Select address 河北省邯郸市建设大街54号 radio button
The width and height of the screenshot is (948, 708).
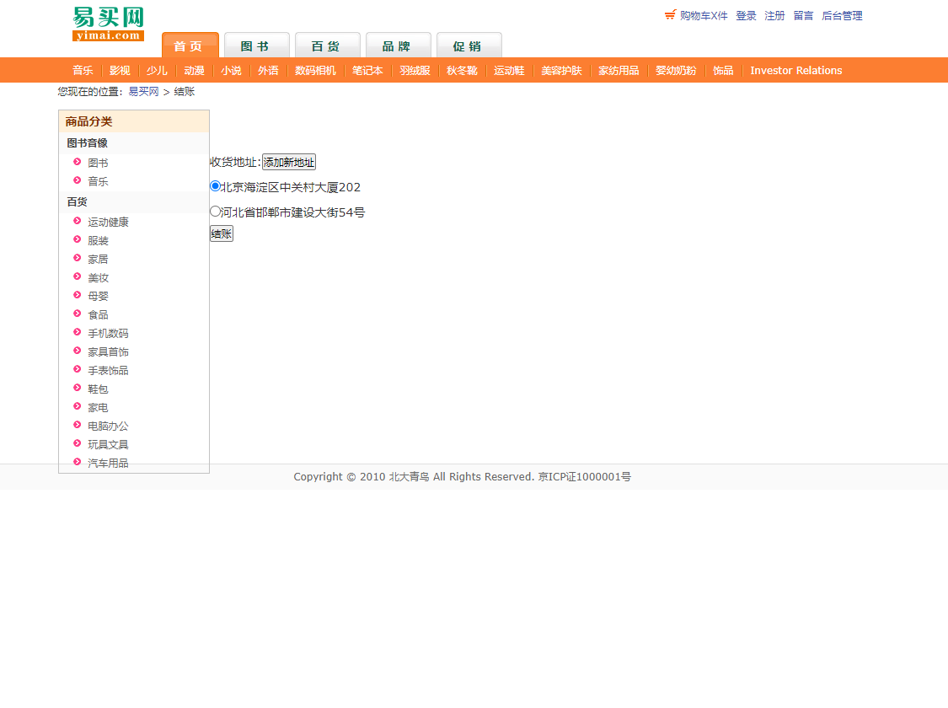(x=215, y=212)
